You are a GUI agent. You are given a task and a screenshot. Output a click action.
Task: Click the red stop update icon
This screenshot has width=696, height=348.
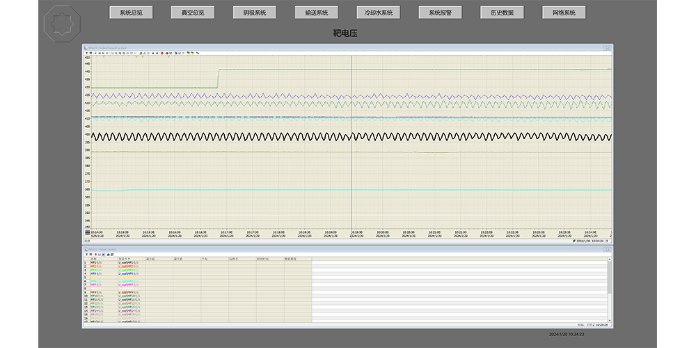(162, 53)
